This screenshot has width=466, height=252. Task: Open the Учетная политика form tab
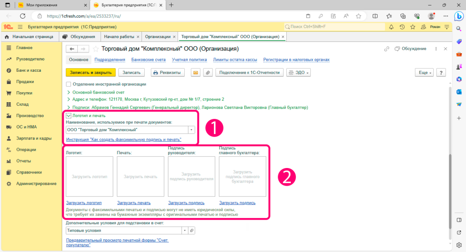(x=189, y=59)
